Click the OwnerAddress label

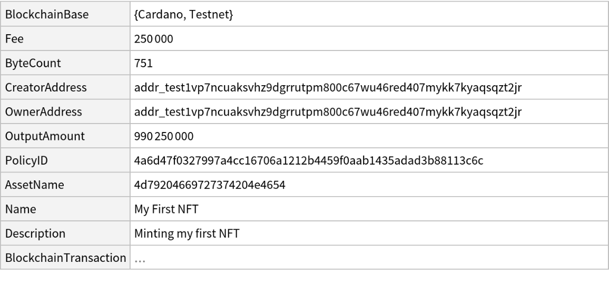pos(44,112)
